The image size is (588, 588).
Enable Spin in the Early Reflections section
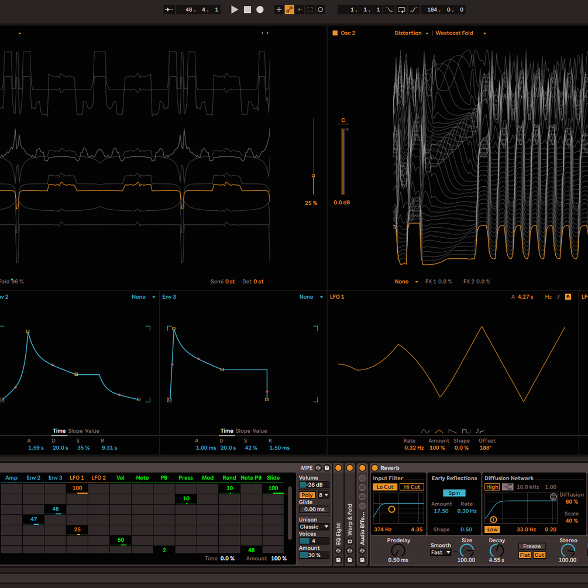[454, 493]
